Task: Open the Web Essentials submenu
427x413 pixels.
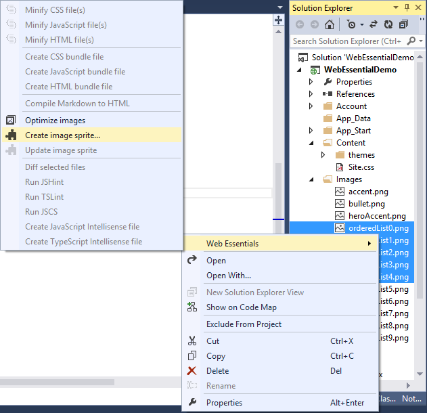Action: pyautogui.click(x=280, y=244)
